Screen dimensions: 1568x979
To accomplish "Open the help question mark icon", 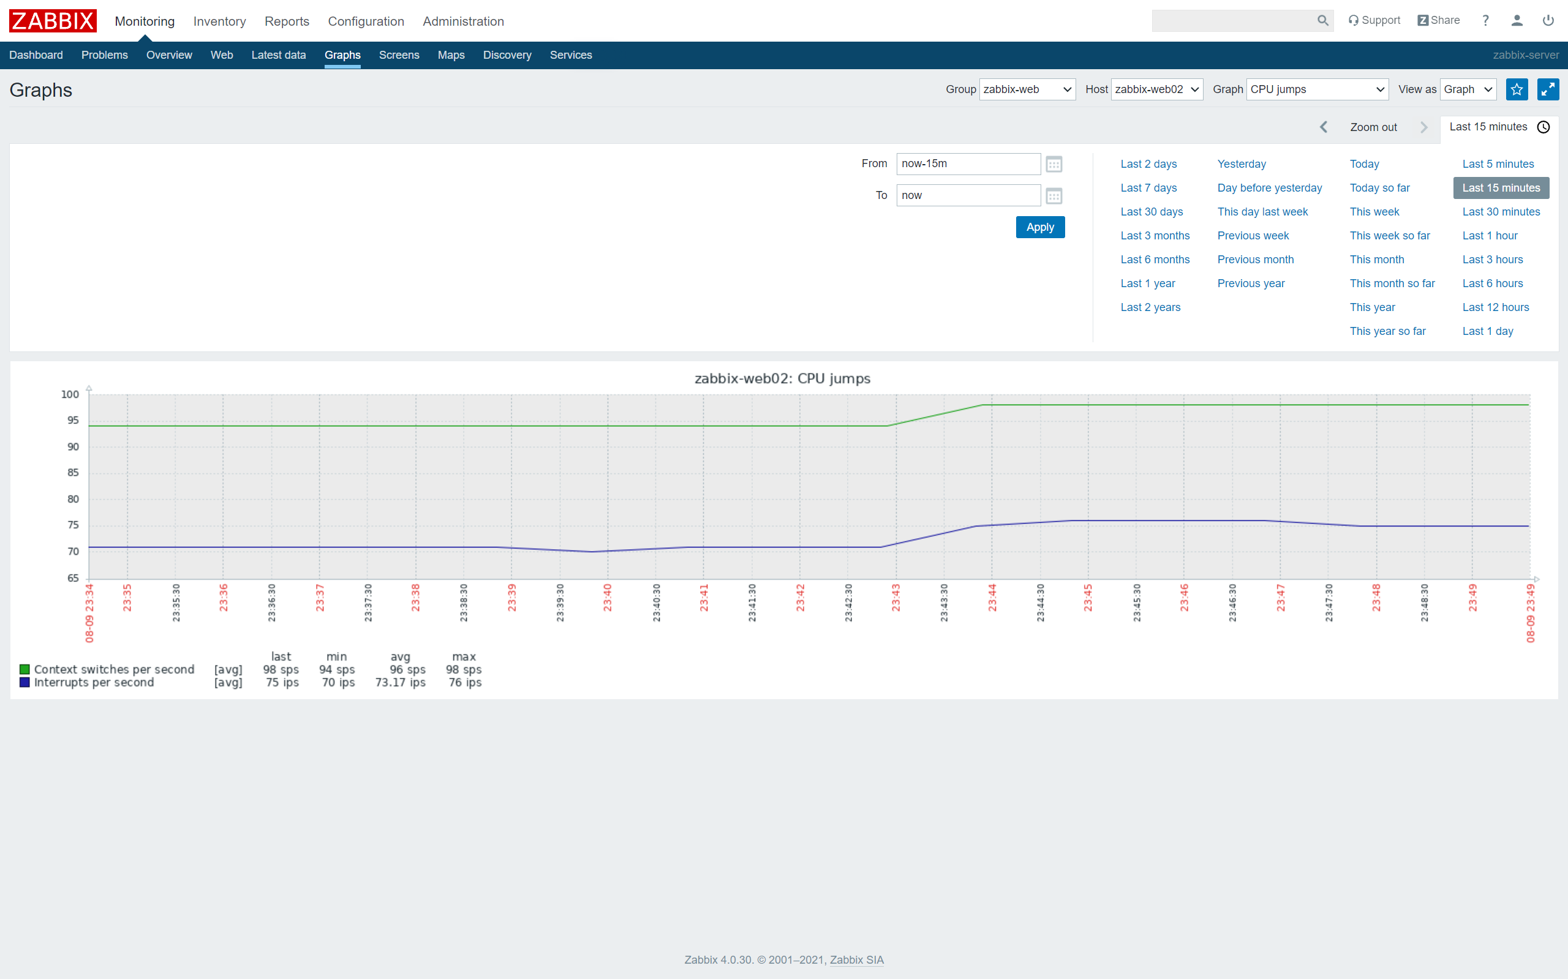I will (1486, 20).
